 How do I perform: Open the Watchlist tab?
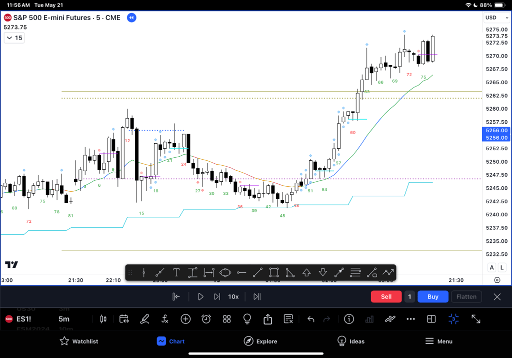(78, 341)
